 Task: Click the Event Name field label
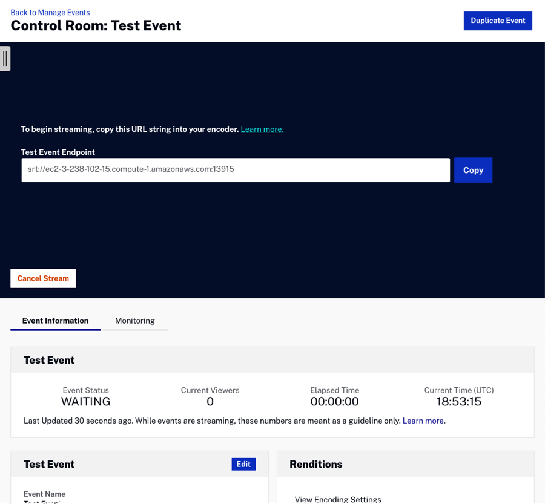[x=44, y=494]
